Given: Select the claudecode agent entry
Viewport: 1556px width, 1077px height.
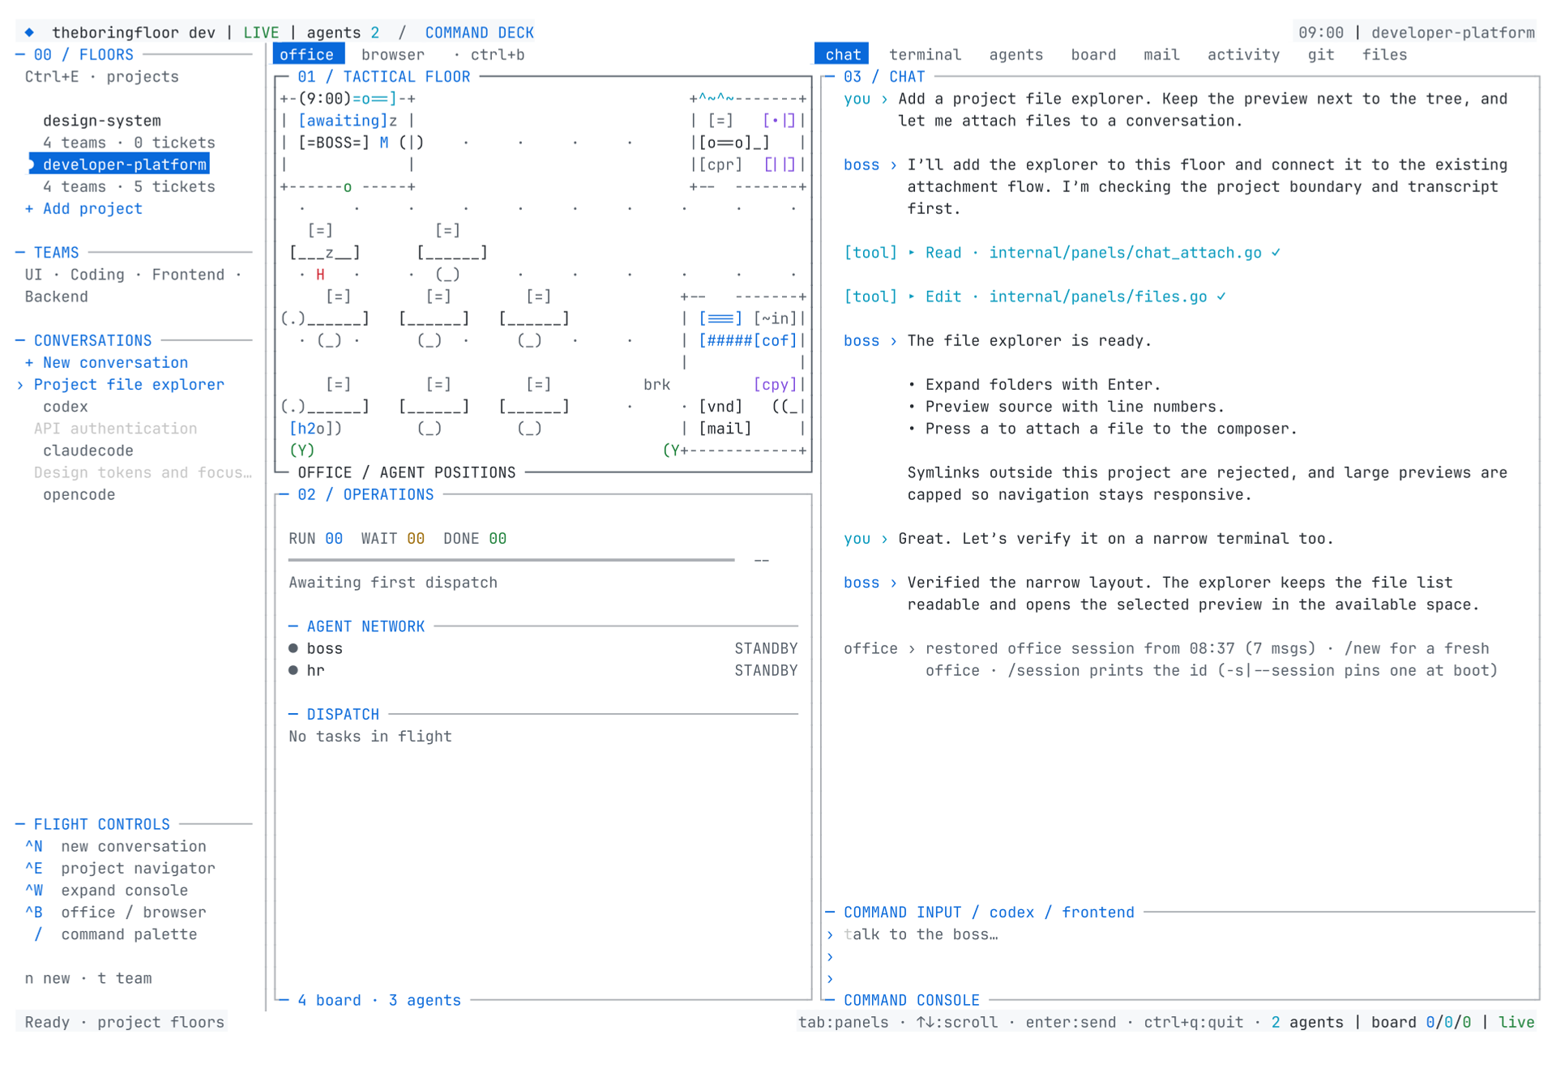Looking at the screenshot, I should [88, 451].
